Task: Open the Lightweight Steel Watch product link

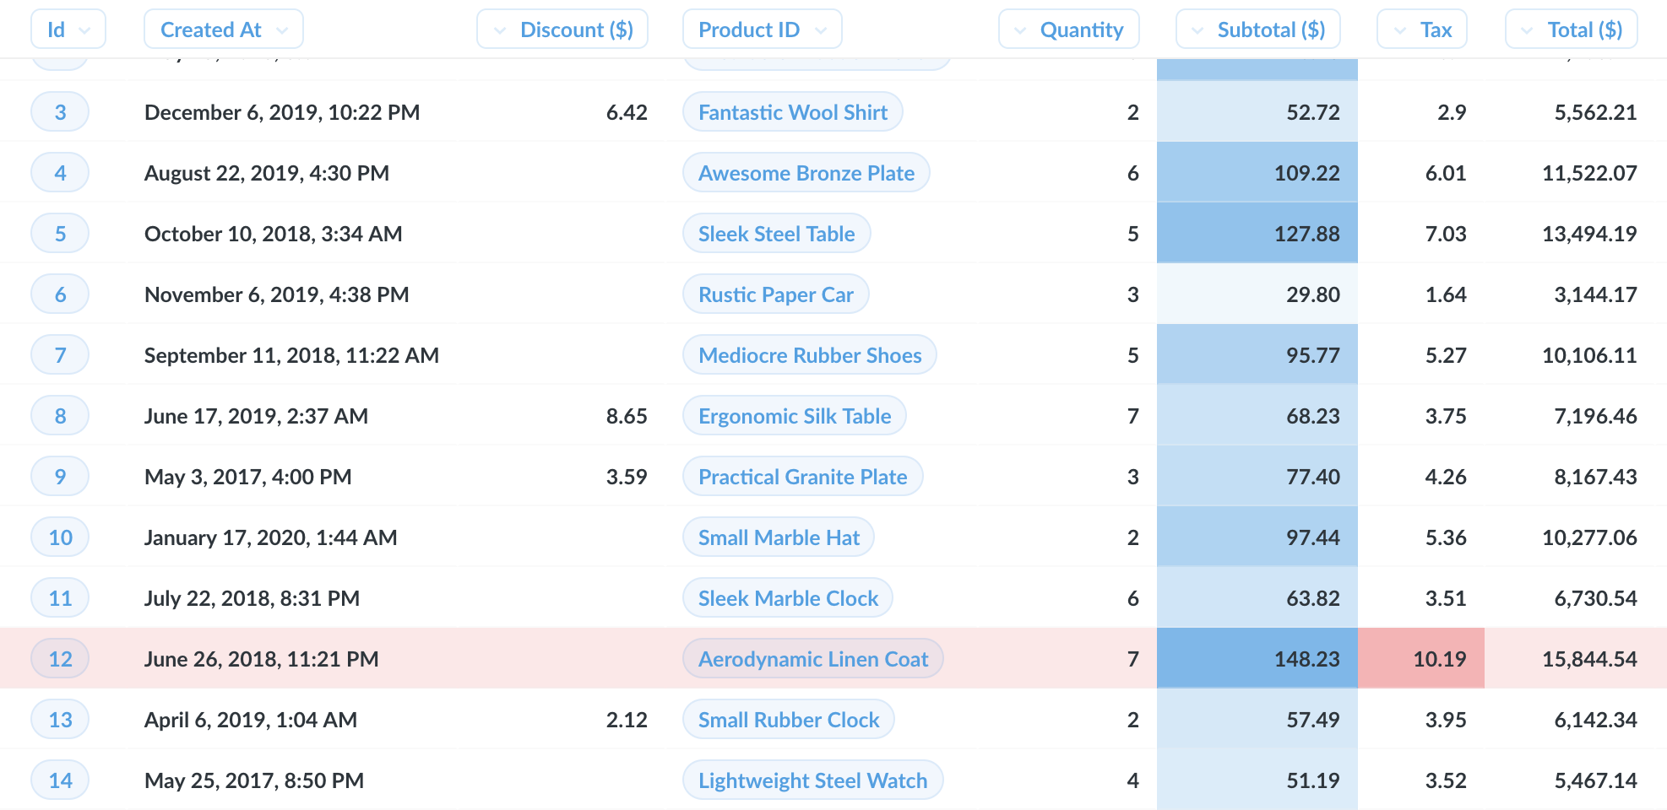Action: pyautogui.click(x=812, y=780)
